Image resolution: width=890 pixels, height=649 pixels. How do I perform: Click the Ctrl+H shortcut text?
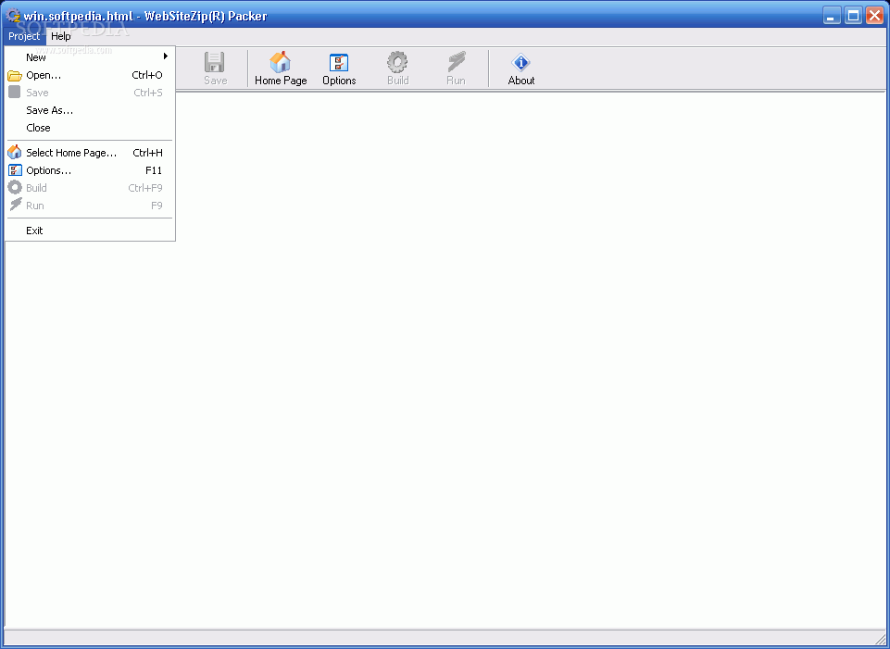click(147, 153)
